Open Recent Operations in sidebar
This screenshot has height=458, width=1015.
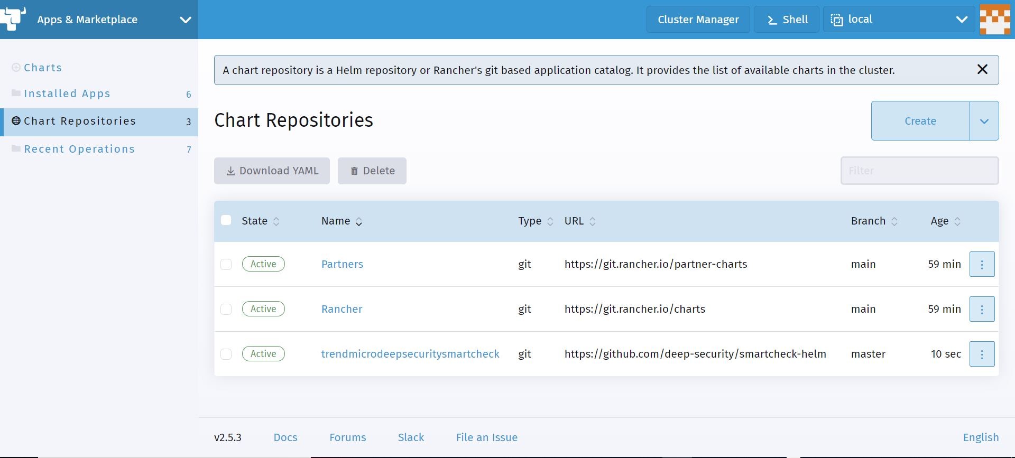[x=79, y=149]
